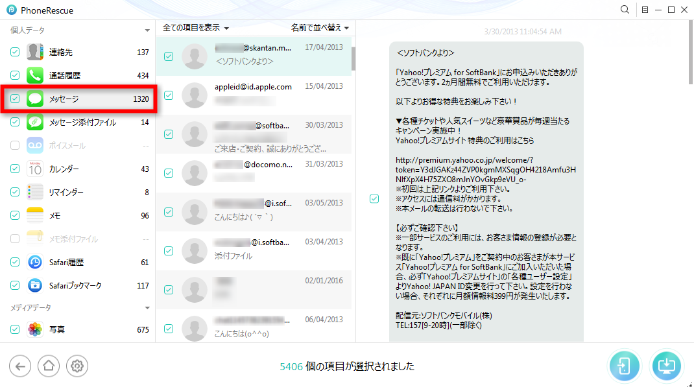Click the PhoneRescue logo icon
Image resolution: width=694 pixels, height=389 pixels.
pyautogui.click(x=12, y=10)
